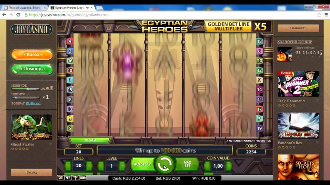Switch to the Первый лудовод BetVoy tab
Viewport: 330px width, 185px height.
tap(24, 7)
